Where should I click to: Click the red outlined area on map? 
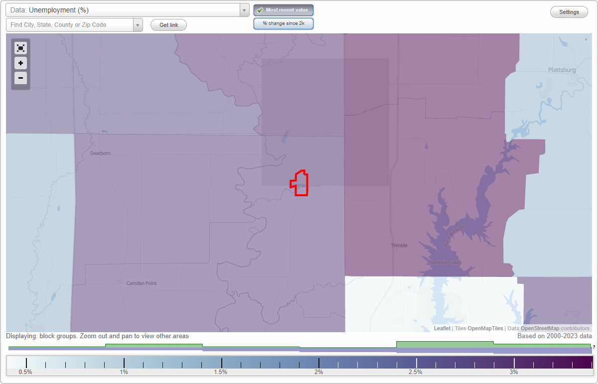click(299, 183)
